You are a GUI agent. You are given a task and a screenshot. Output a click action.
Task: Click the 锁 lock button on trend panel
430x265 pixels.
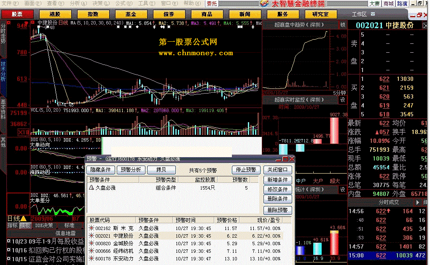(343, 25)
